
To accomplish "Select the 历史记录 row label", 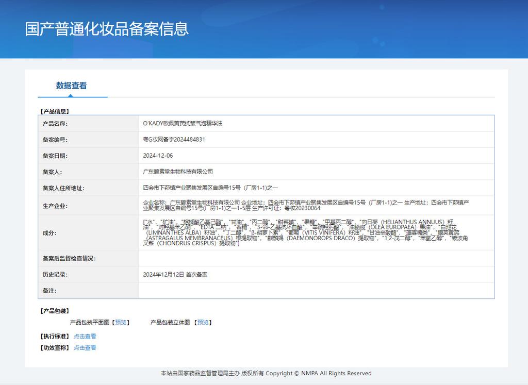I will (x=55, y=275).
